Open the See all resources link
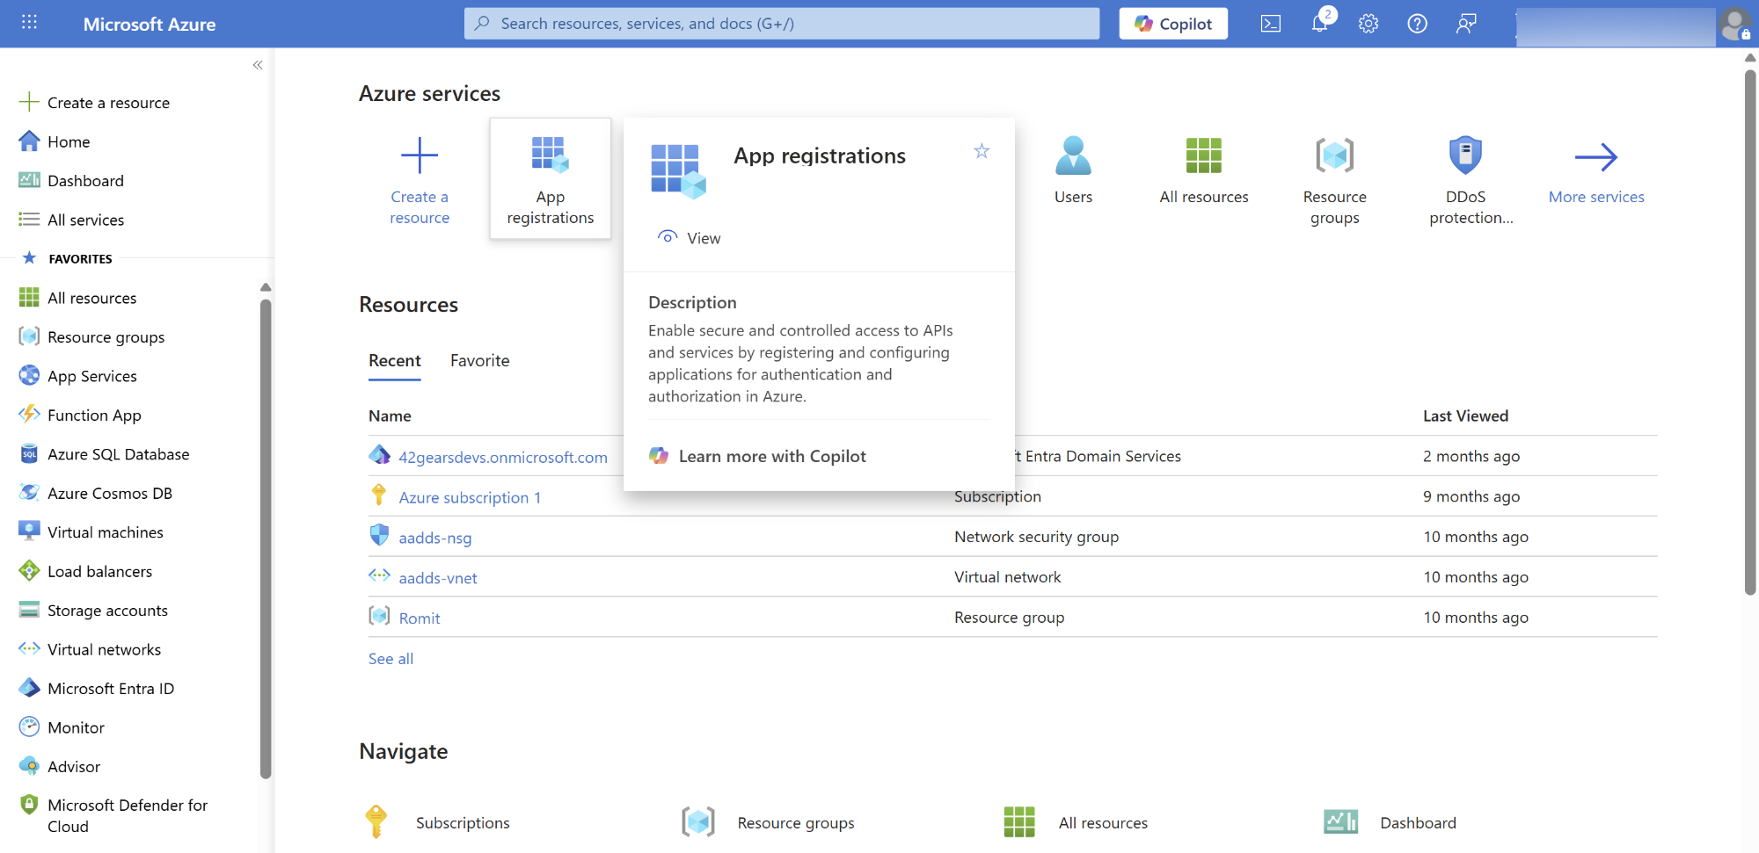This screenshot has height=853, width=1759. pos(390,659)
